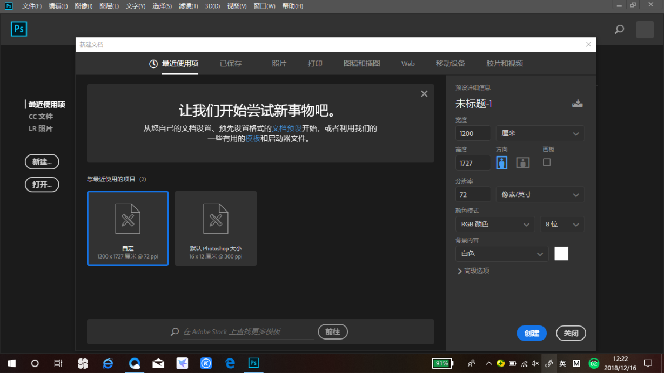Switch to the 打印 tab
664x373 pixels.
tap(315, 64)
